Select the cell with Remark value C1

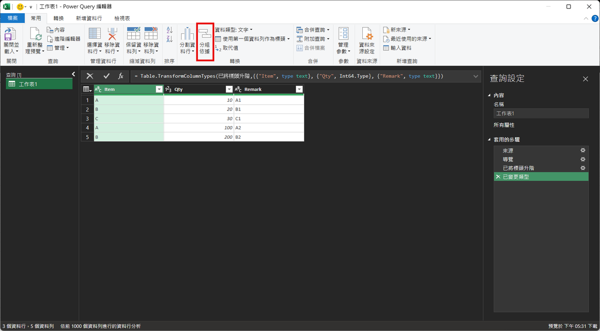click(269, 119)
